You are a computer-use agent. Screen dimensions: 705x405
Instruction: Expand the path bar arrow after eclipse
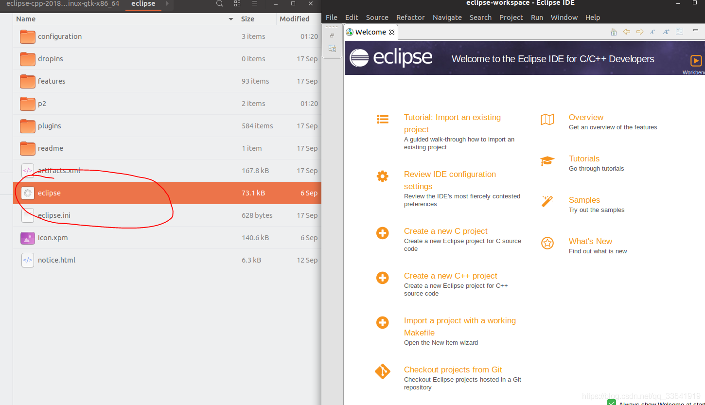coord(167,3)
